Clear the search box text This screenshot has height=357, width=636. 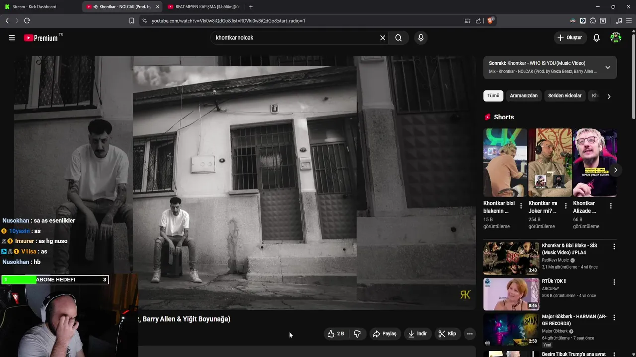click(383, 38)
